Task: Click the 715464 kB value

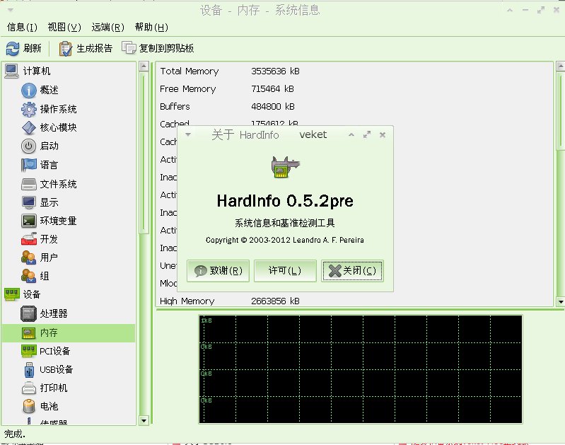Action: [272, 89]
